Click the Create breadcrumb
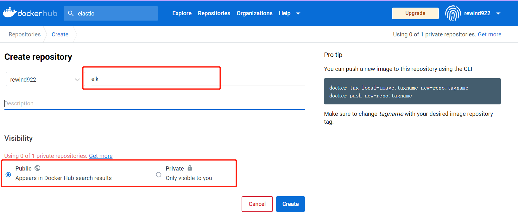This screenshot has width=518, height=224. pyautogui.click(x=60, y=34)
